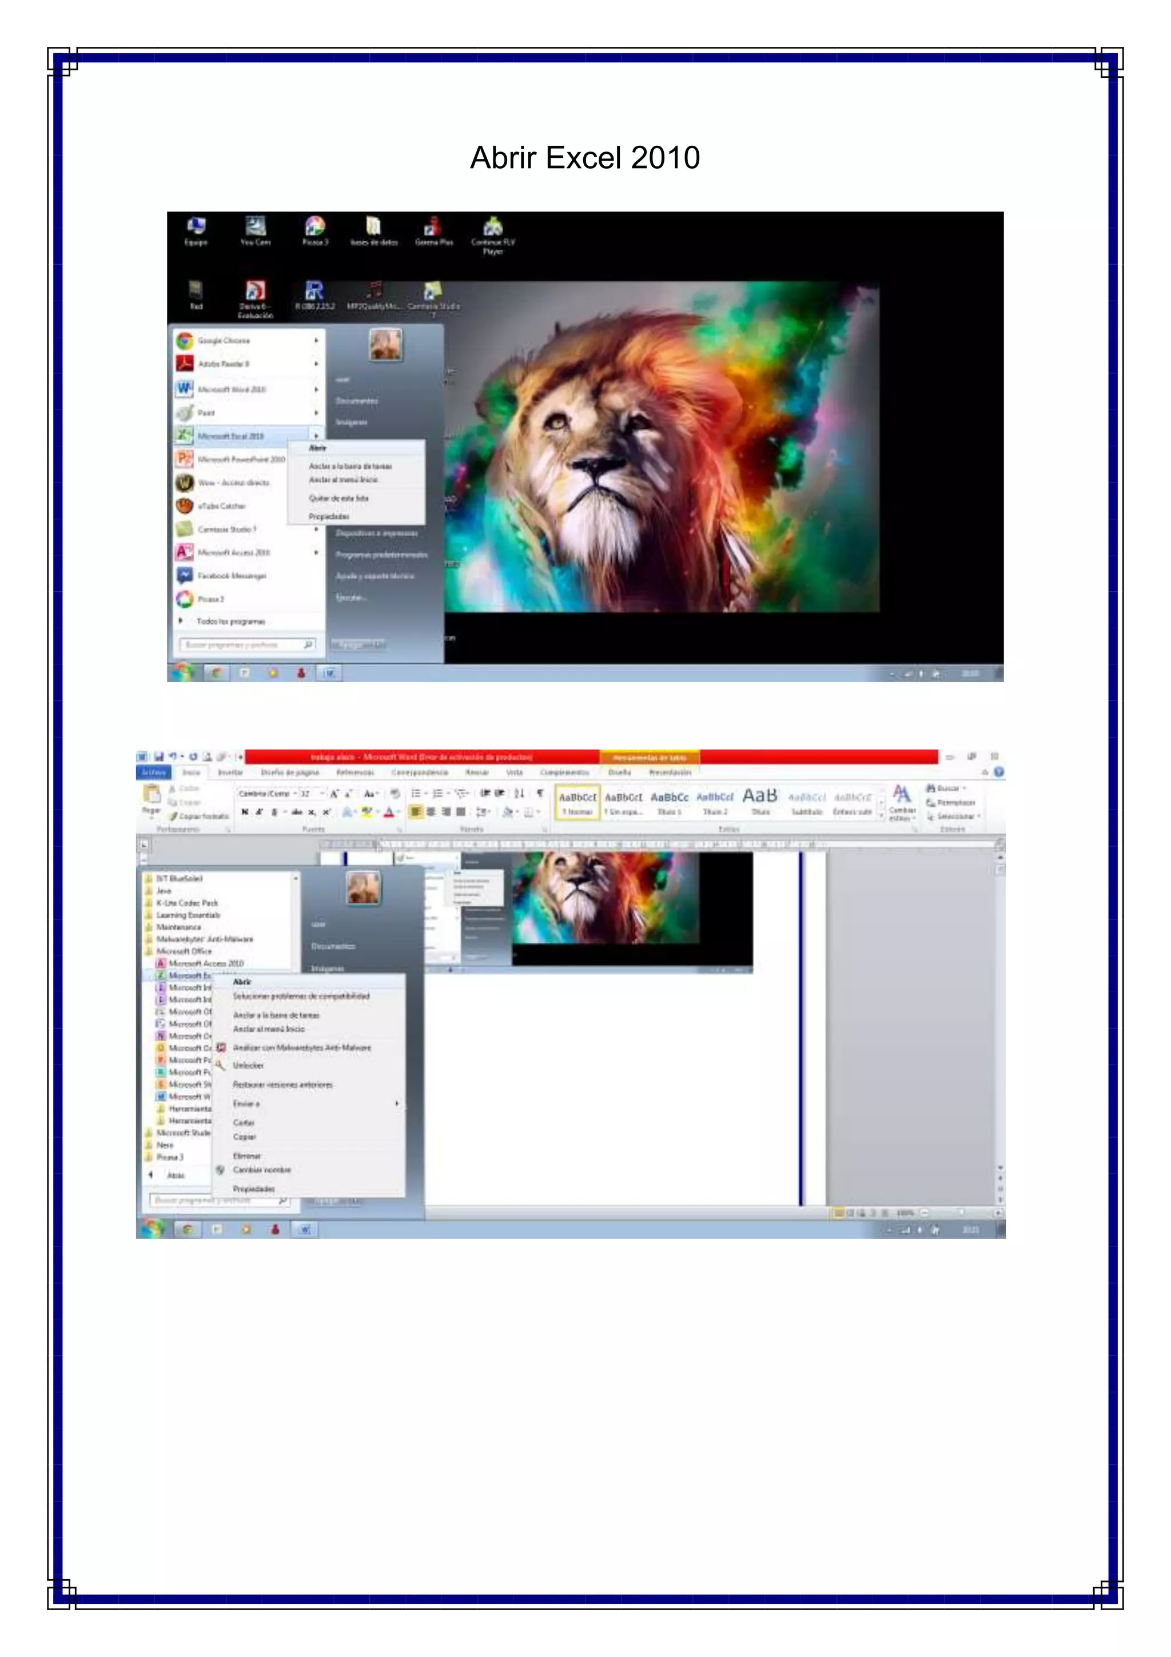Toggle the left-align paragraph button
Image resolution: width=1171 pixels, height=1657 pixels.
[x=416, y=812]
